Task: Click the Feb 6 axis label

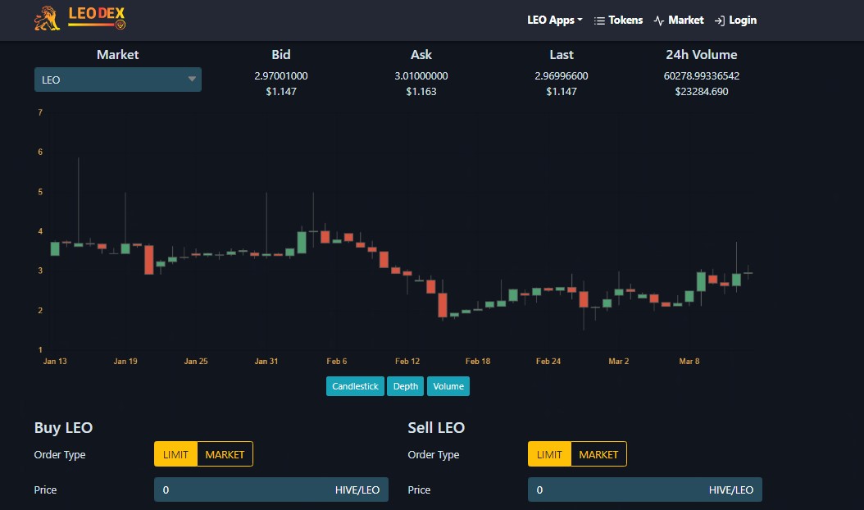Action: click(x=337, y=361)
